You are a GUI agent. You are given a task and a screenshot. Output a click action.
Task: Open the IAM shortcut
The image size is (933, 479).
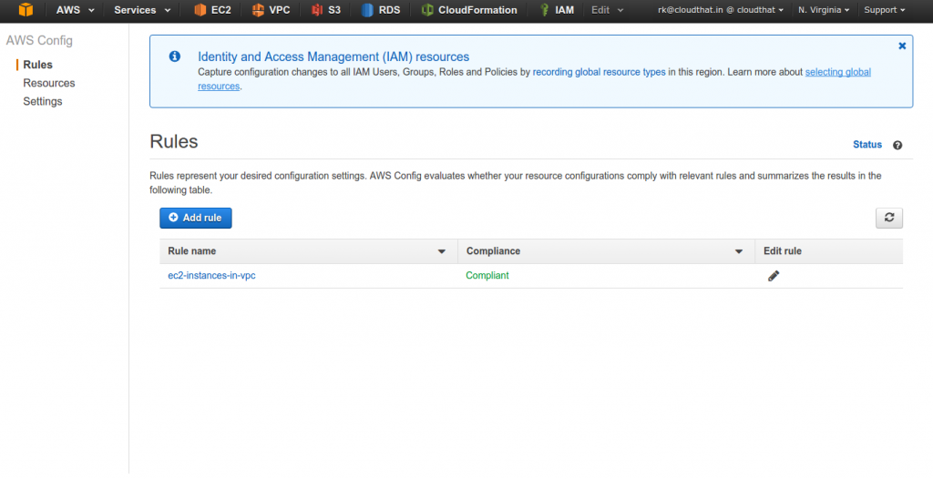tap(557, 10)
